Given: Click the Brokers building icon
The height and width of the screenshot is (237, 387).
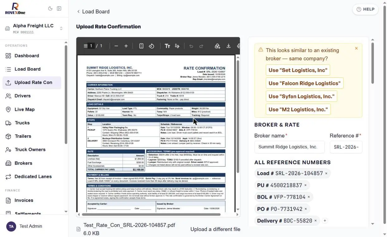Looking at the screenshot, I should click(x=8, y=163).
